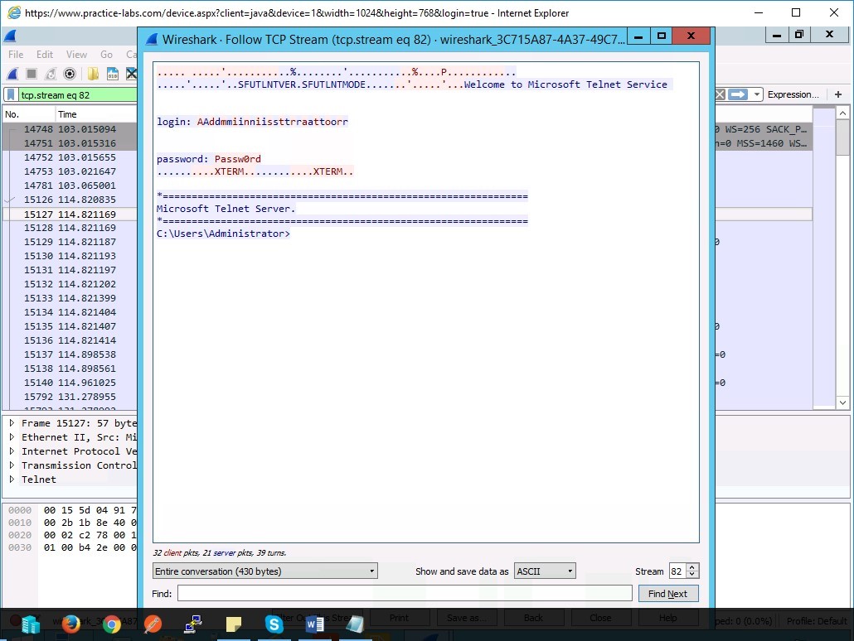Click the restart capture icon in toolbar
854x641 pixels.
pos(51,74)
